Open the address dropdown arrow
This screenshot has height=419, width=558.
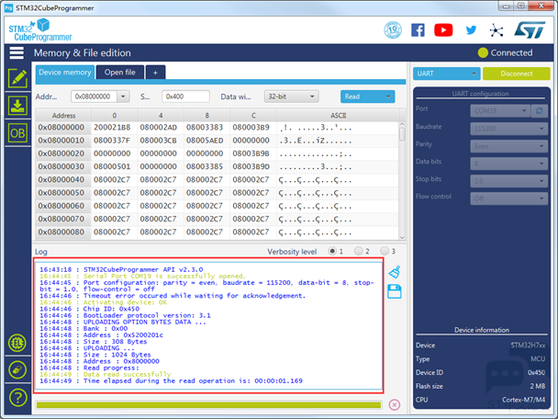(123, 96)
